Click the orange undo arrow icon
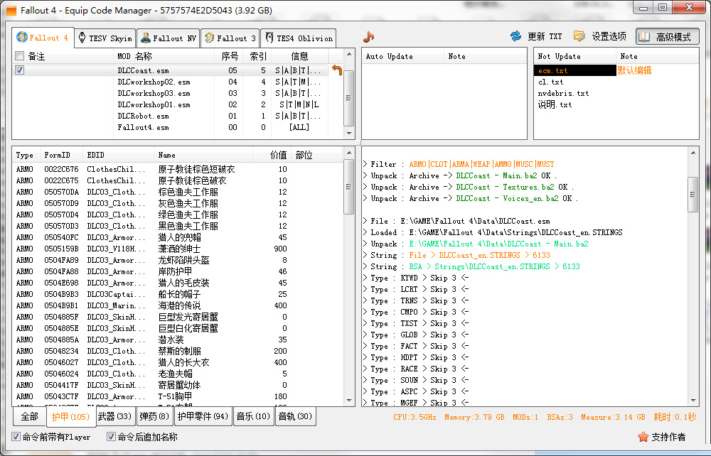Image resolution: width=711 pixels, height=456 pixels. click(x=337, y=70)
